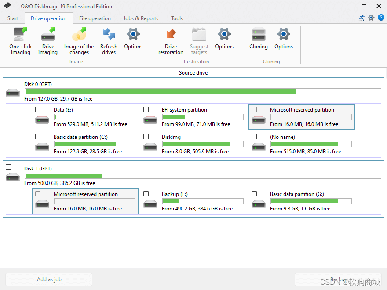This screenshot has width=387, height=290.
Task: Click the DiskImg drive icon
Action: [x=150, y=147]
